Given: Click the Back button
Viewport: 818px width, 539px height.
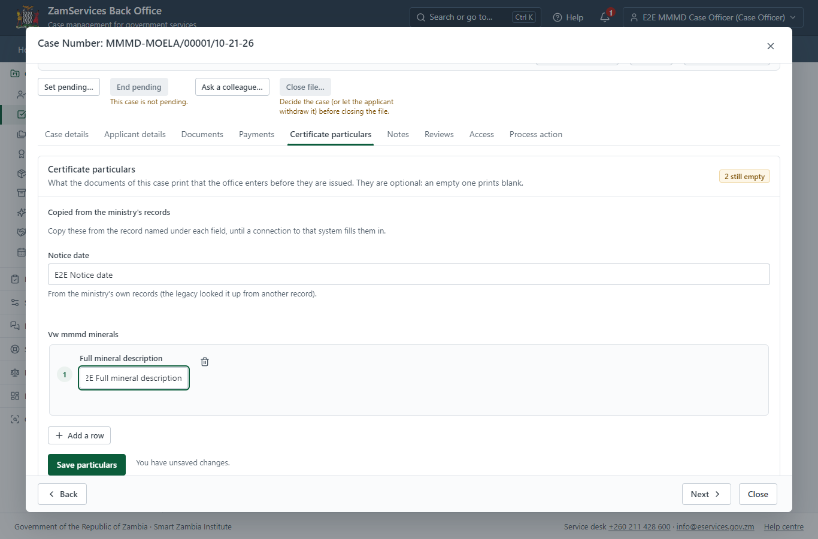Looking at the screenshot, I should (62, 494).
